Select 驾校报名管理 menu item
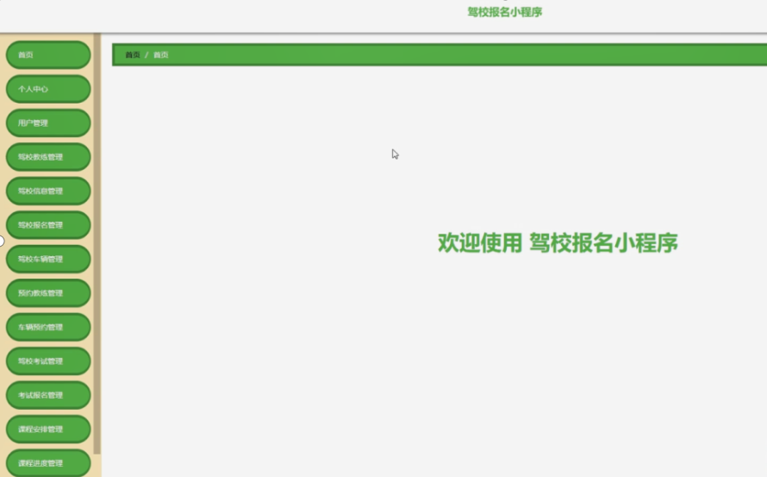The height and width of the screenshot is (477, 767). tap(48, 225)
